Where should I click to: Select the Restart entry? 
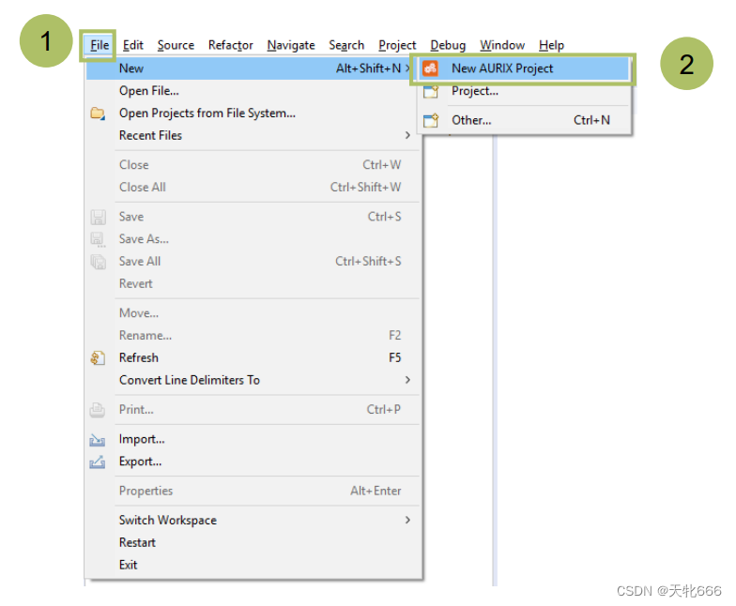tap(253, 542)
